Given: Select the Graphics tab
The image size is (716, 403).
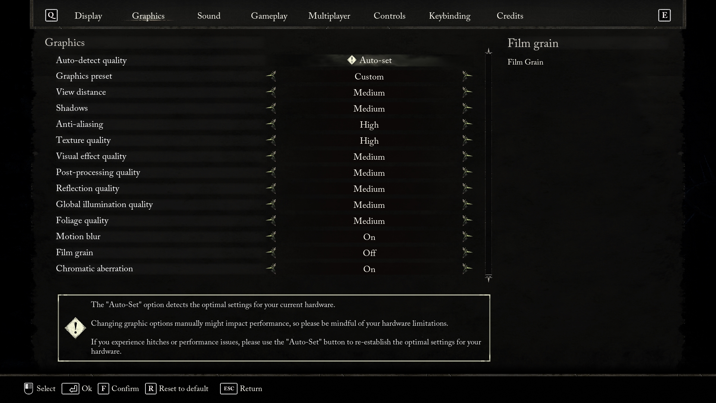Looking at the screenshot, I should click(148, 16).
